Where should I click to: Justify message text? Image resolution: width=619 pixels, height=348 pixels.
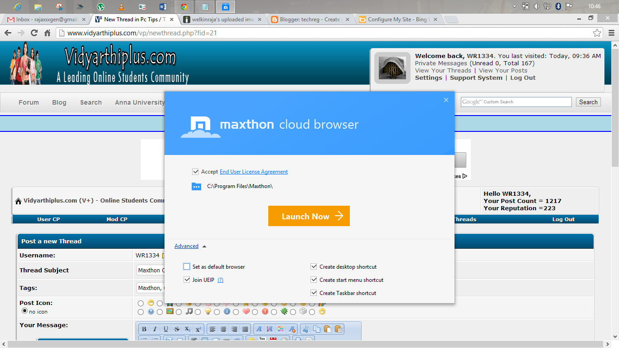tap(245, 329)
